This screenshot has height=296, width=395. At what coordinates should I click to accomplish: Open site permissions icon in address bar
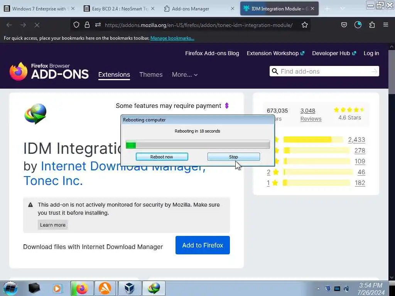(x=98, y=25)
